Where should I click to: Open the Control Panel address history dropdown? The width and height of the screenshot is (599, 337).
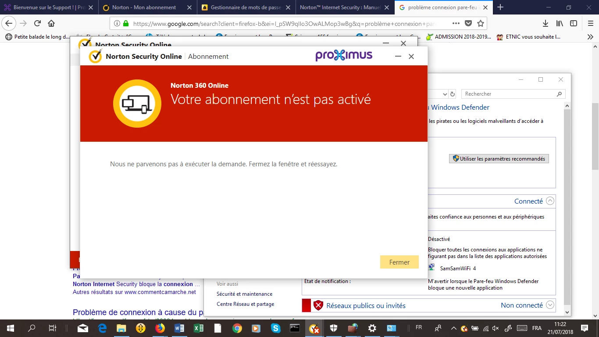point(445,94)
